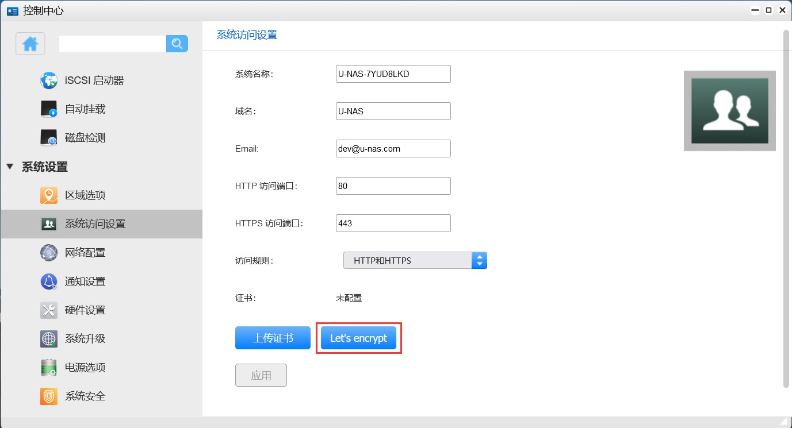792x428 pixels.
Task: Open 通知设置 bell icon
Action: (x=49, y=282)
